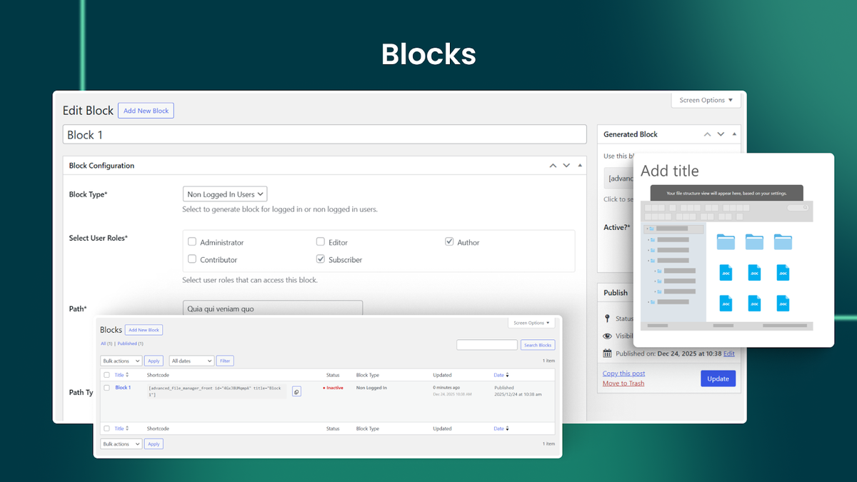Uncheck the Subscriber role checkbox
The width and height of the screenshot is (857, 482).
click(320, 258)
